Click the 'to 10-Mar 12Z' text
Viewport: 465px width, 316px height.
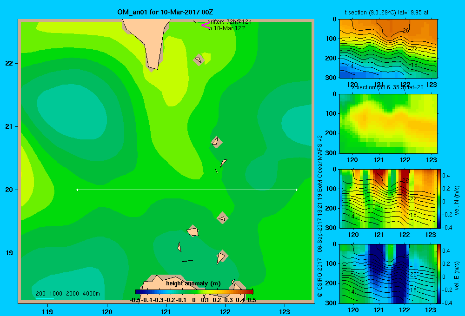pos(226,28)
